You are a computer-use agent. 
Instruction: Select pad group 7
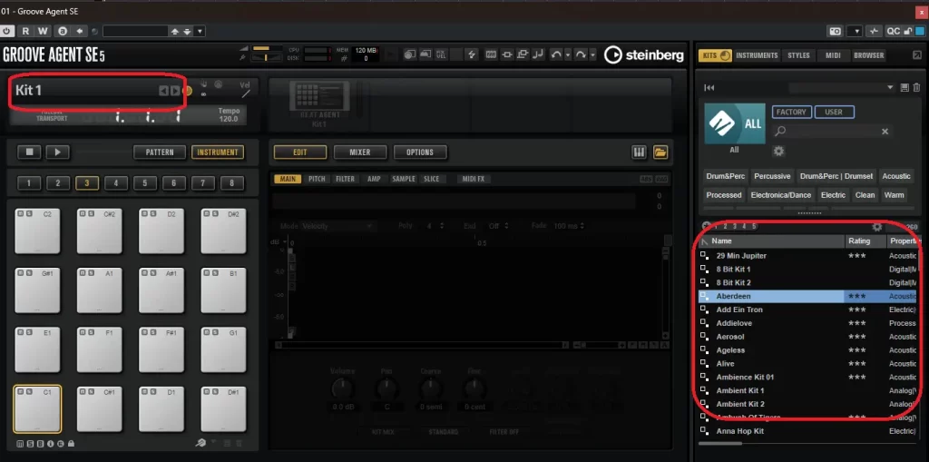coord(203,183)
